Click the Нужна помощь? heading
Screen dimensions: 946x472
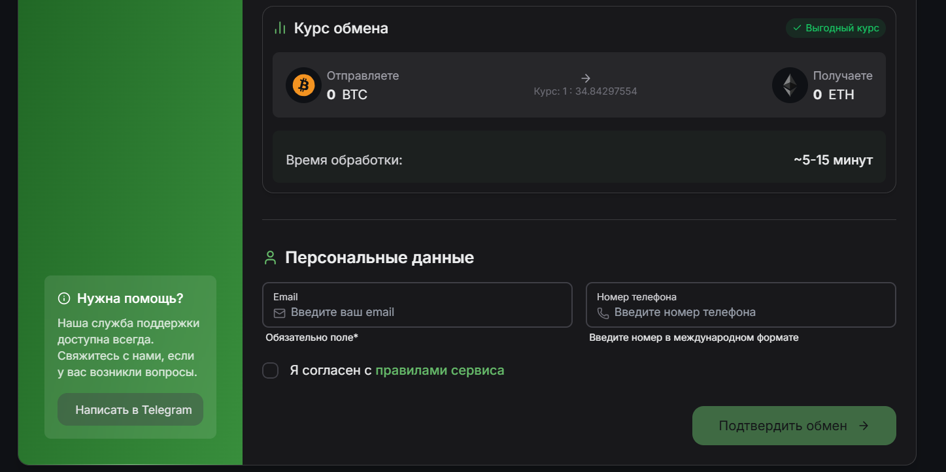coord(130,298)
